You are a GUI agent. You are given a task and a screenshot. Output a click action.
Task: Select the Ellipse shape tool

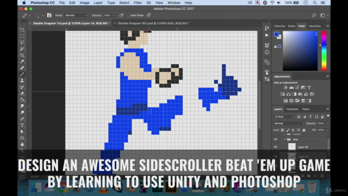(x=22, y=138)
